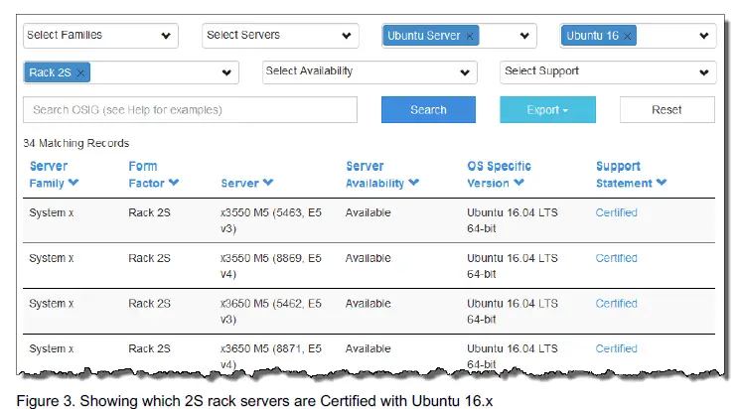
Task: Sort by Server Availability column header
Action: tap(382, 175)
